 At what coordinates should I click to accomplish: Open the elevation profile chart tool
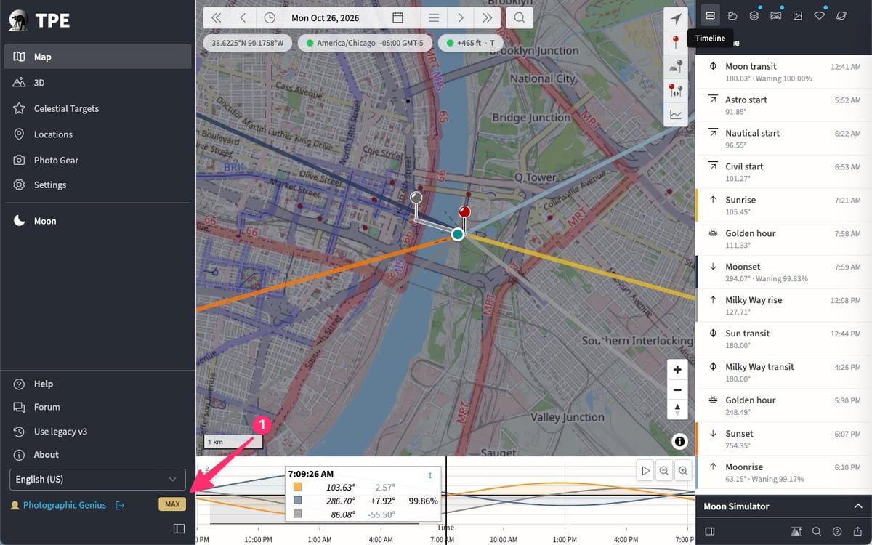point(676,115)
